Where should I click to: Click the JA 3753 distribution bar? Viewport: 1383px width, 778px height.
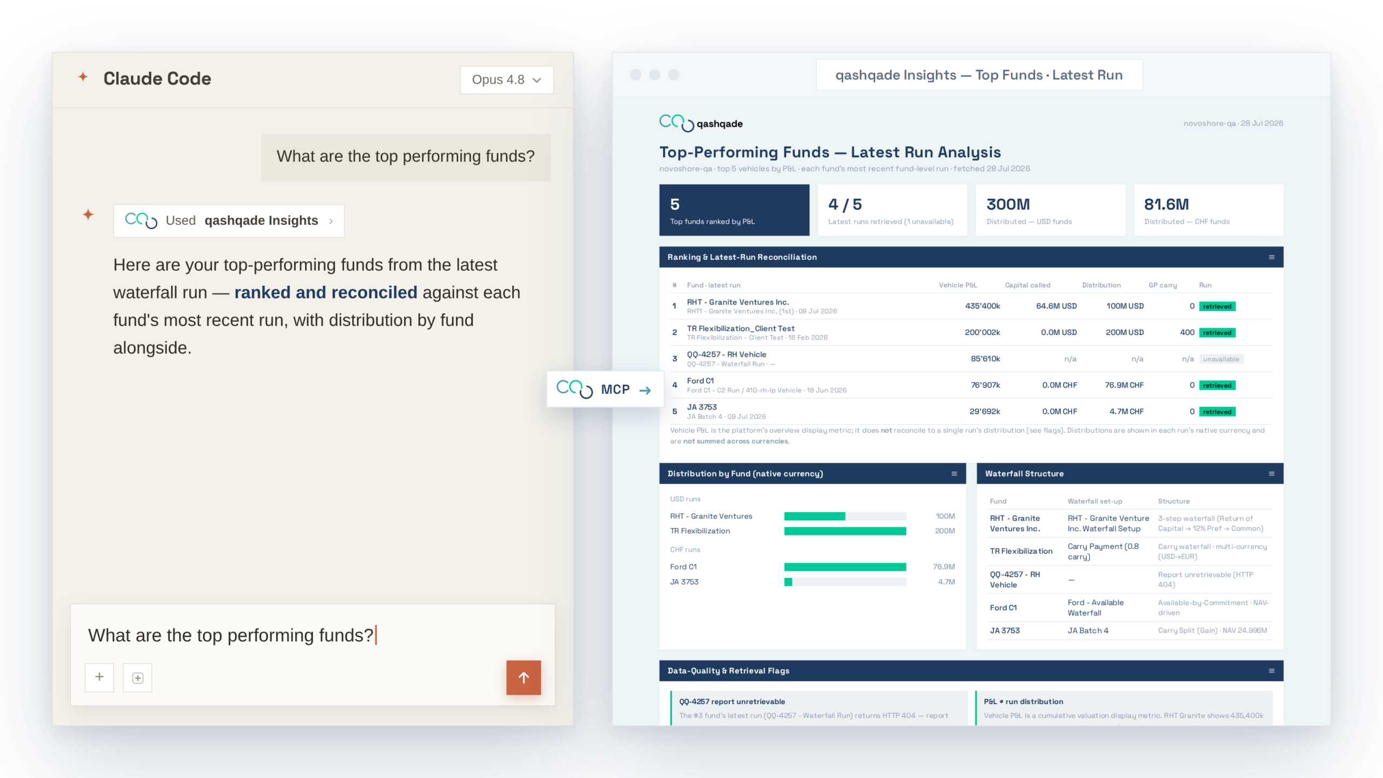click(x=845, y=582)
